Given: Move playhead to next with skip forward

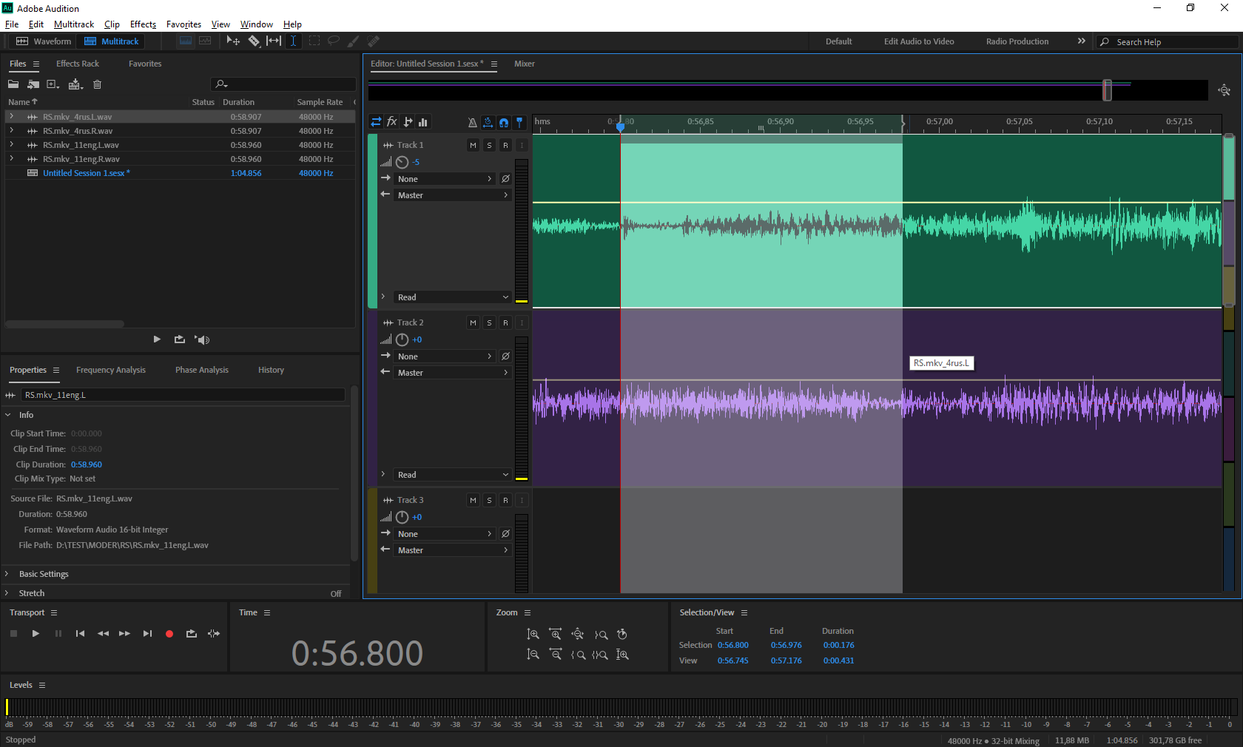Looking at the screenshot, I should [x=147, y=634].
